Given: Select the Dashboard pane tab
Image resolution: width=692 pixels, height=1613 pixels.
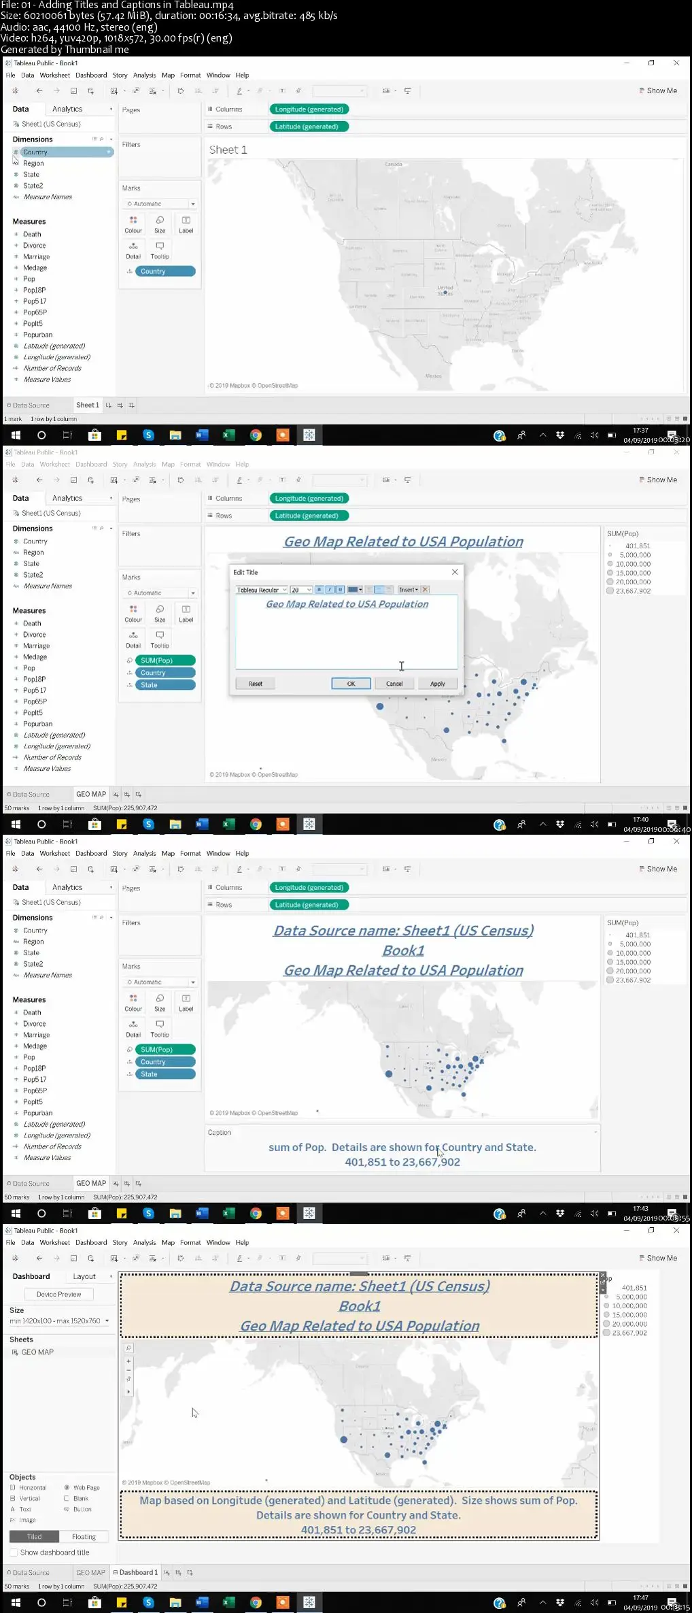Looking at the screenshot, I should [31, 1277].
